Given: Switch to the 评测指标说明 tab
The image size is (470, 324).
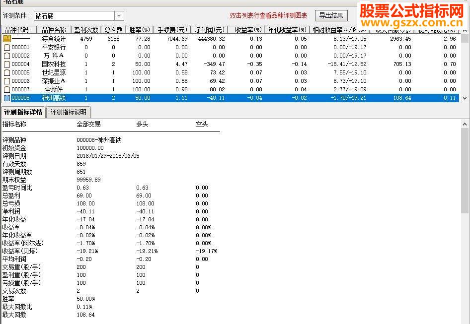Looking at the screenshot, I should click(x=69, y=112).
